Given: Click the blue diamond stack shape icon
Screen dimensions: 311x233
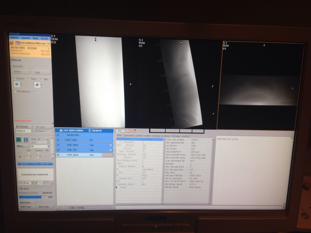Looking at the screenshot, I should tap(37, 85).
